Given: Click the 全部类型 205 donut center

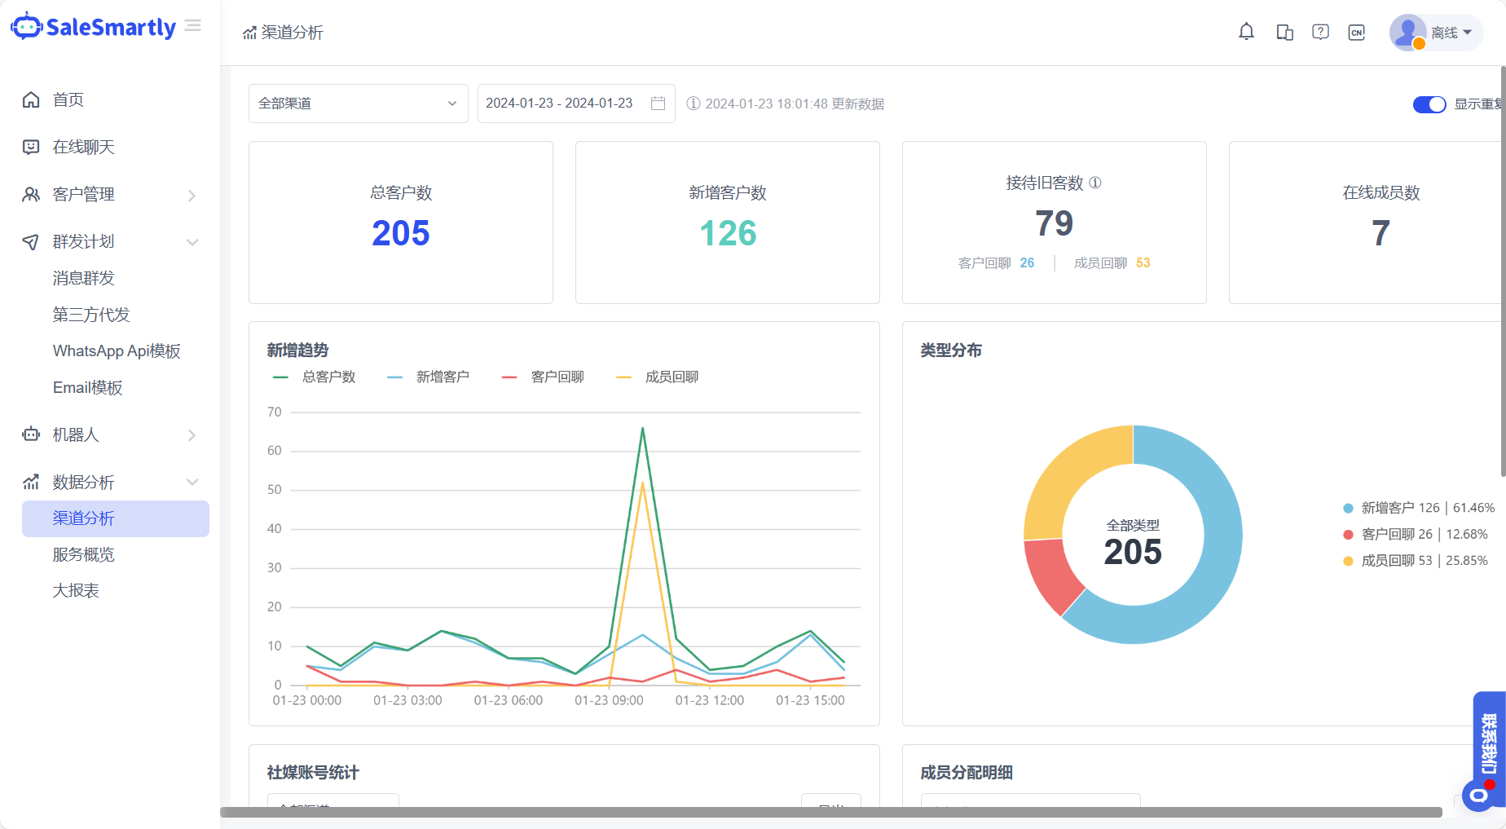Looking at the screenshot, I should [1133, 543].
